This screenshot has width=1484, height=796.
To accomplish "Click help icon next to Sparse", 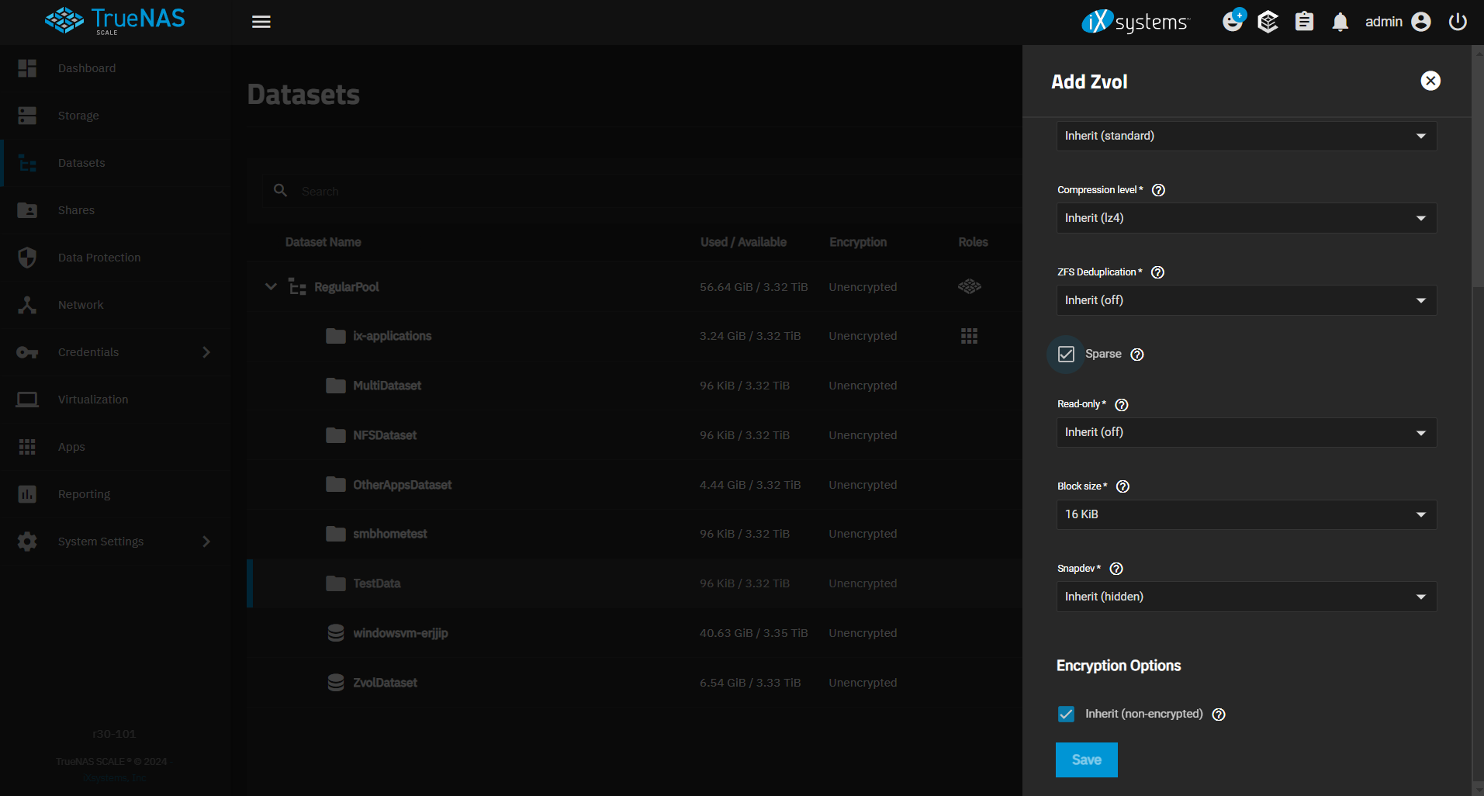I will (1137, 355).
